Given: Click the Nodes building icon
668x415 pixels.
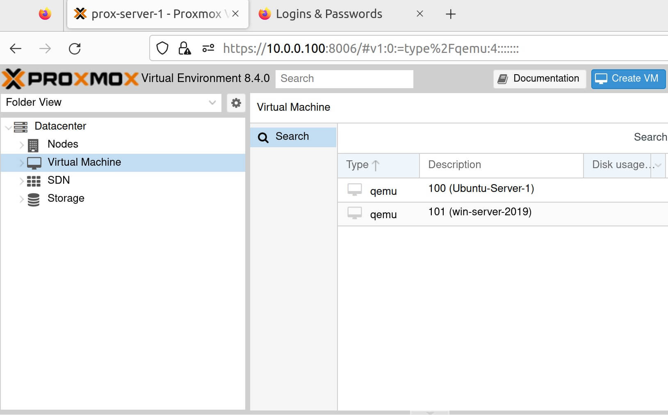Looking at the screenshot, I should point(33,145).
